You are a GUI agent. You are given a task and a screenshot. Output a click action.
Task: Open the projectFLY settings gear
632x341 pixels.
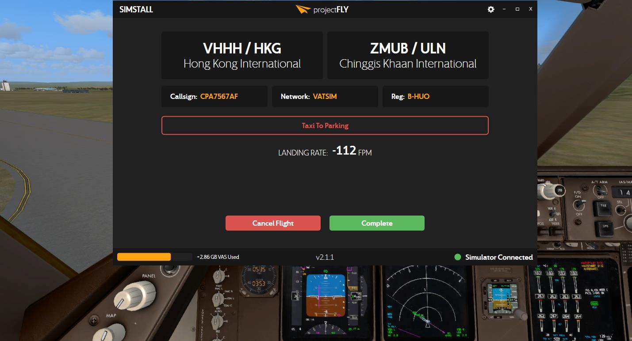click(x=491, y=9)
